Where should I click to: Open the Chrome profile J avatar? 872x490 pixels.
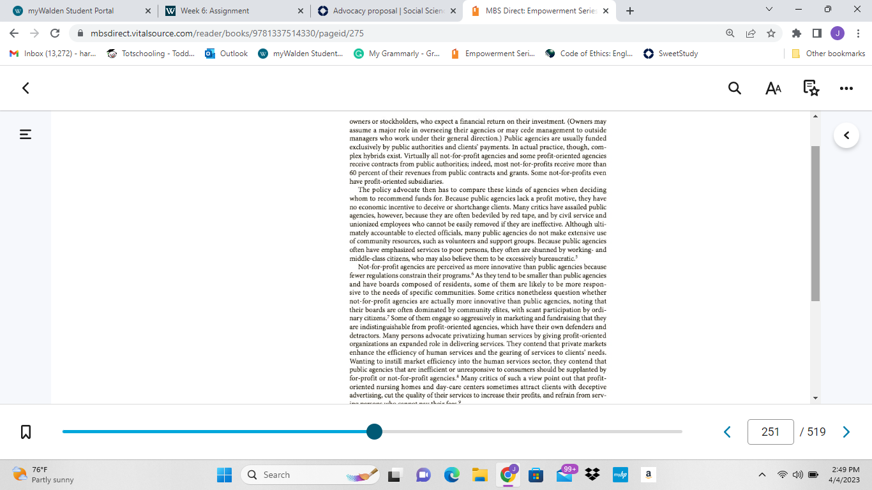(x=837, y=33)
